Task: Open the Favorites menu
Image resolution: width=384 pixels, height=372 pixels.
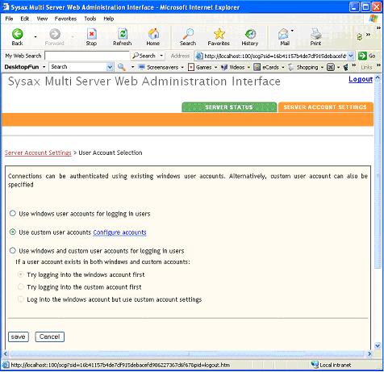Action: tap(65, 19)
